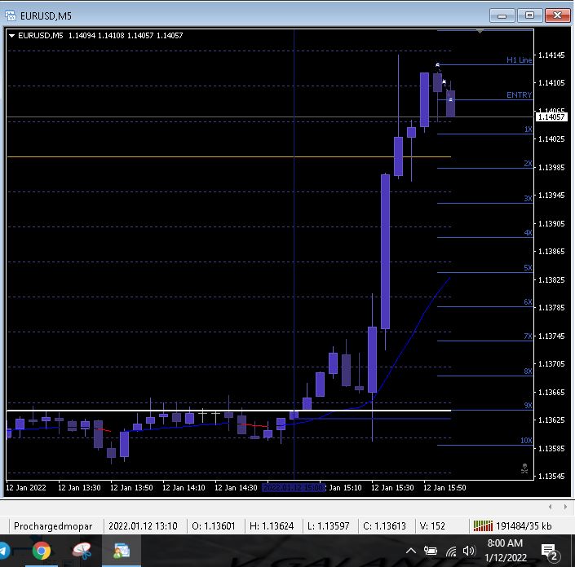Click the skull and crossbones icon
Screen dimensions: 575x567
524,468
